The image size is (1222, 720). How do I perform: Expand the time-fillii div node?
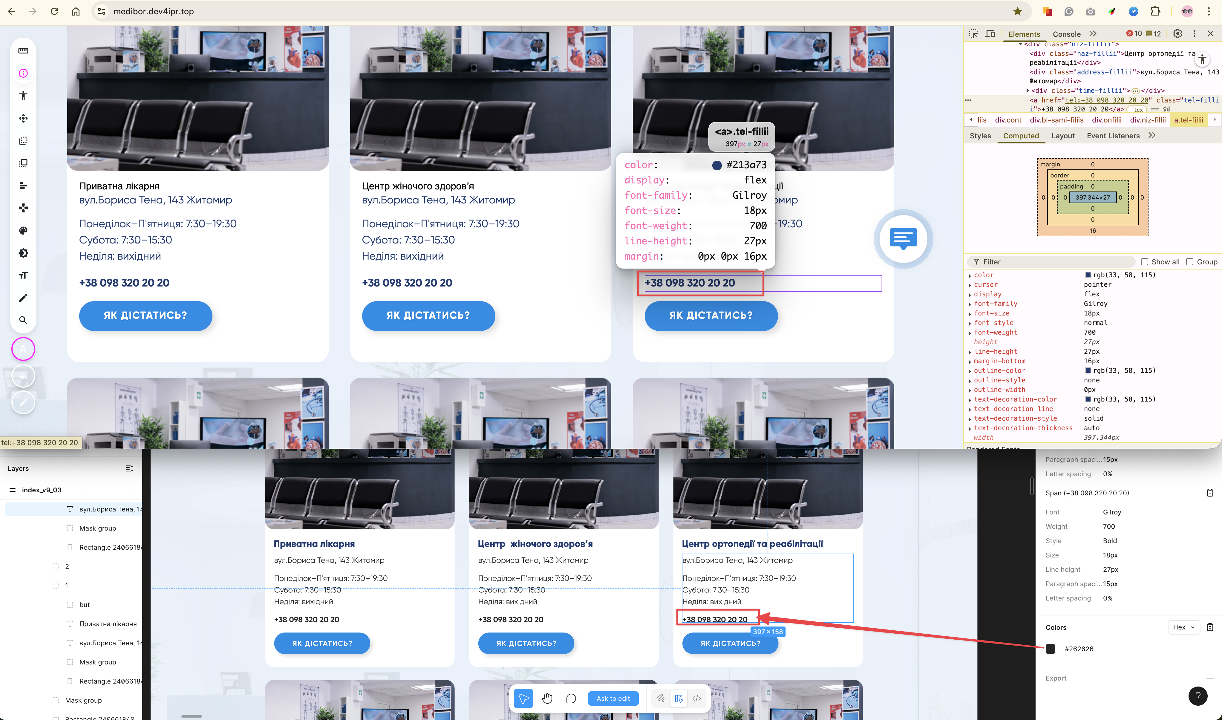coord(1027,91)
